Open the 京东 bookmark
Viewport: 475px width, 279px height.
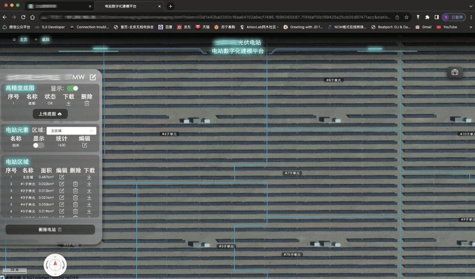coord(184,27)
